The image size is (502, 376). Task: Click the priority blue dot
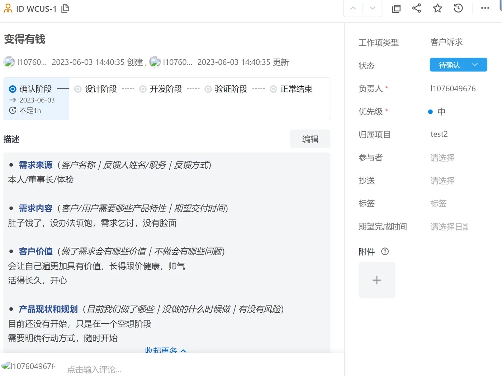pyautogui.click(x=430, y=112)
